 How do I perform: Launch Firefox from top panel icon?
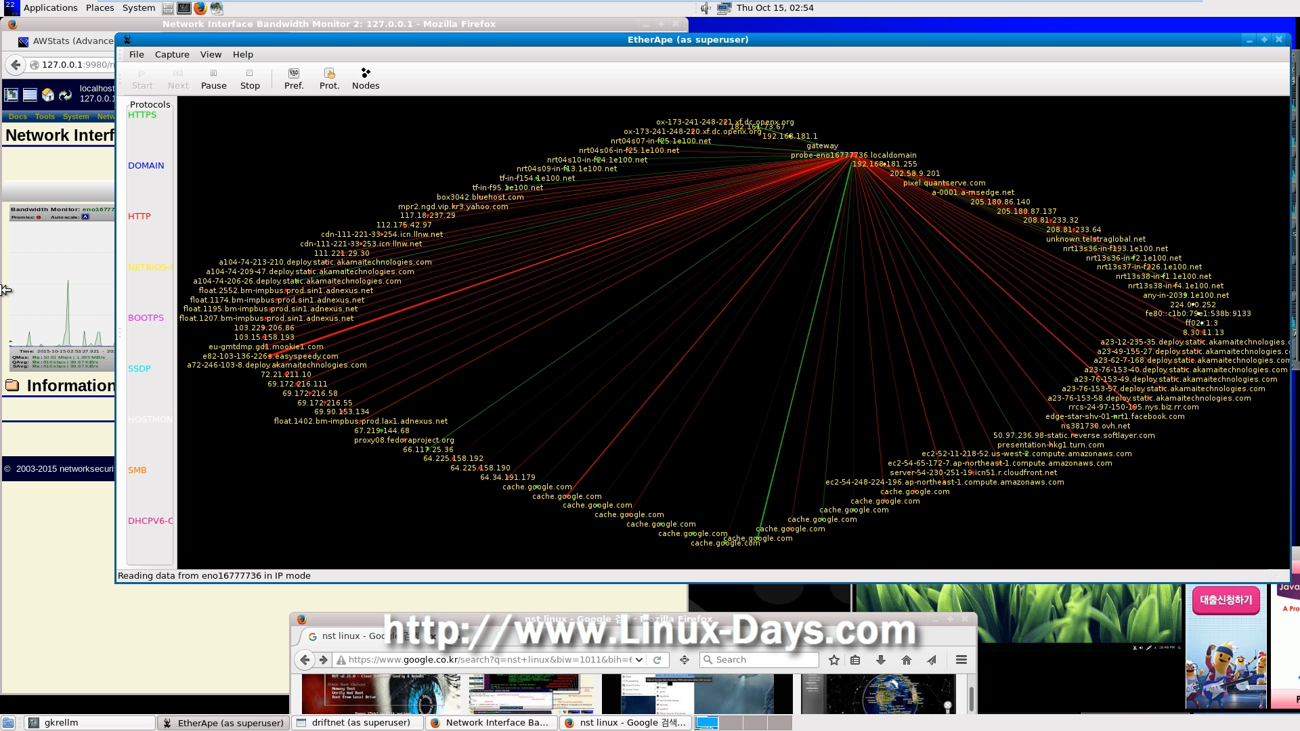tap(200, 8)
